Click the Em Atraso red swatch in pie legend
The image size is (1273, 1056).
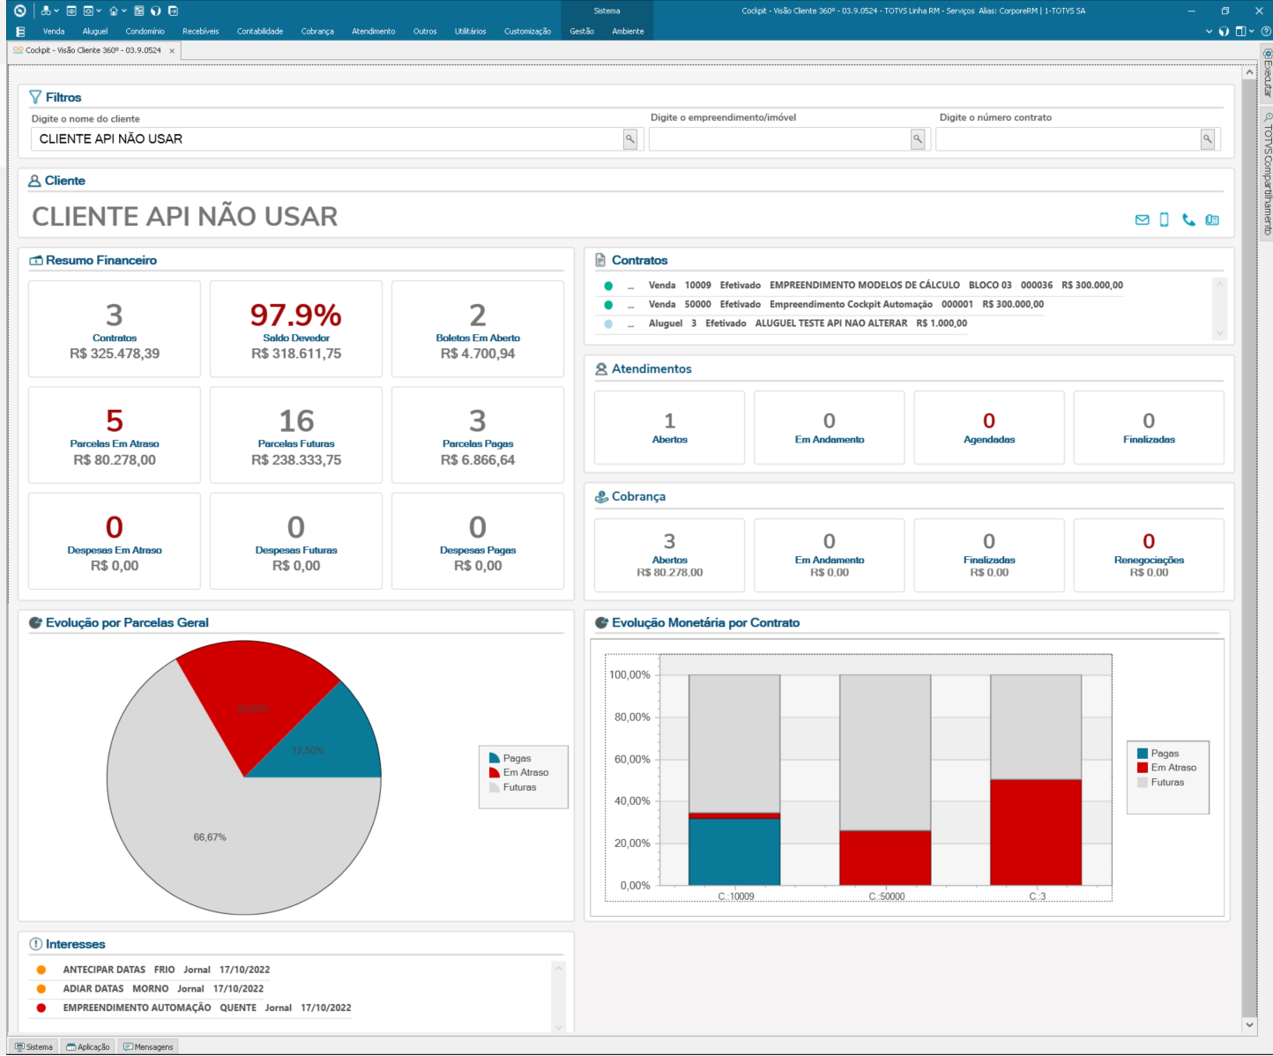(495, 772)
